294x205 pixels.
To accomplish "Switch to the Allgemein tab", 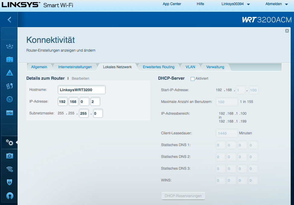I will 39,67.
